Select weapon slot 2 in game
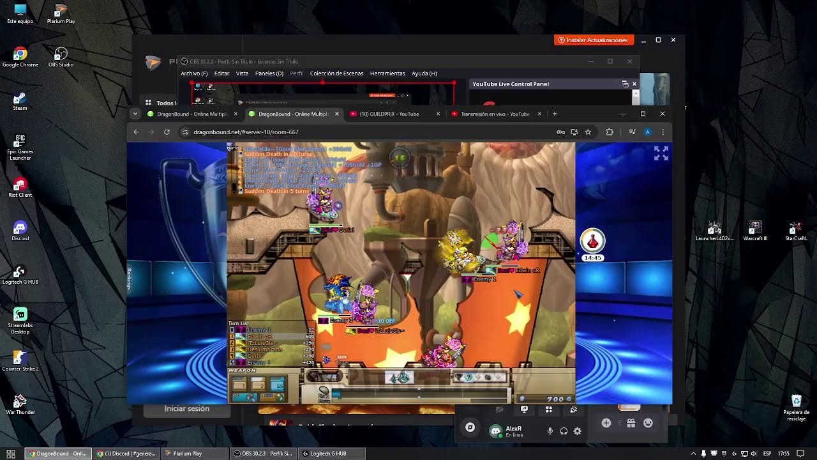The image size is (817, 460). tap(258, 385)
